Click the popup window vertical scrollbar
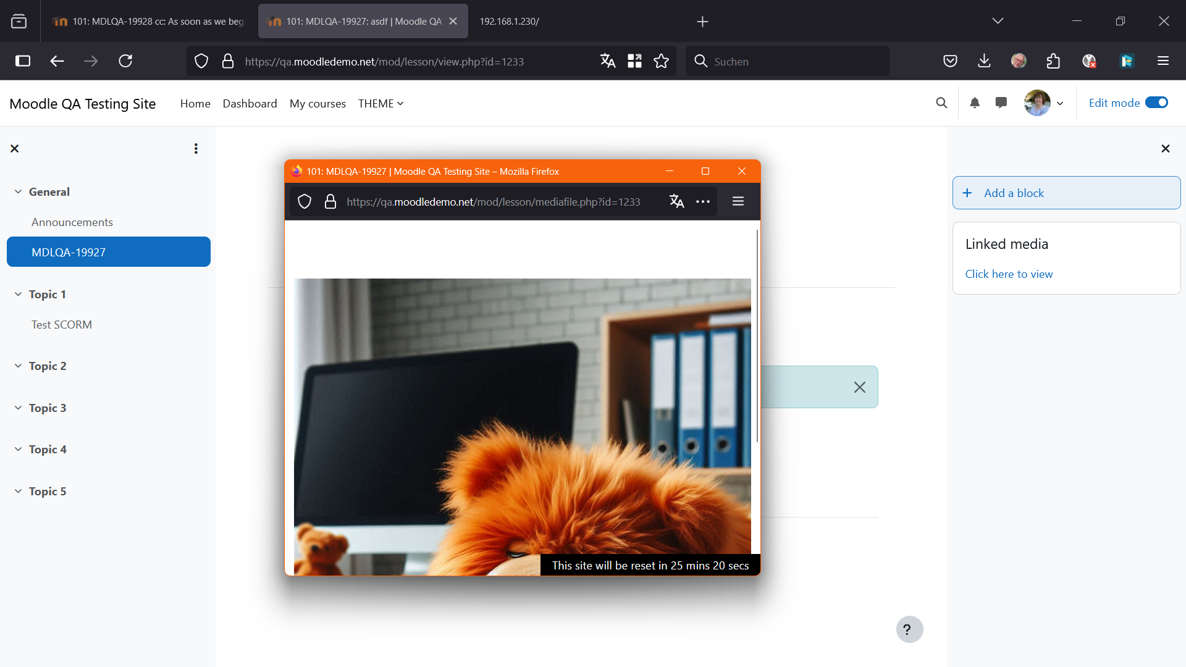The width and height of the screenshot is (1186, 667). pyautogui.click(x=757, y=337)
